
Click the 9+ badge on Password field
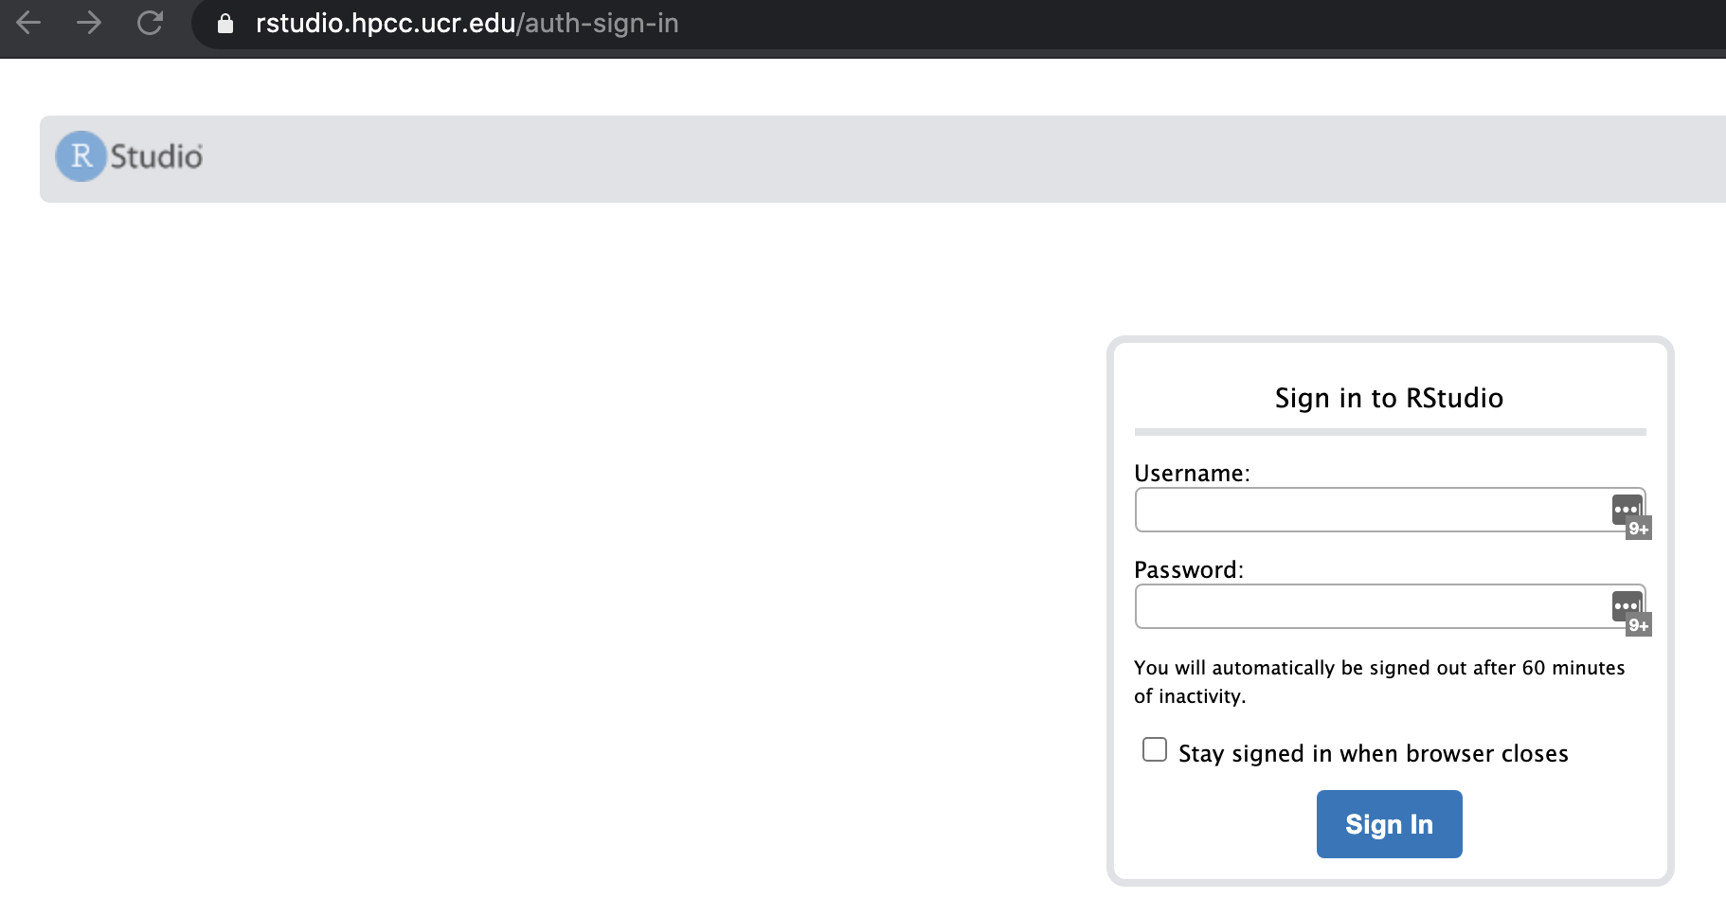pyautogui.click(x=1639, y=625)
